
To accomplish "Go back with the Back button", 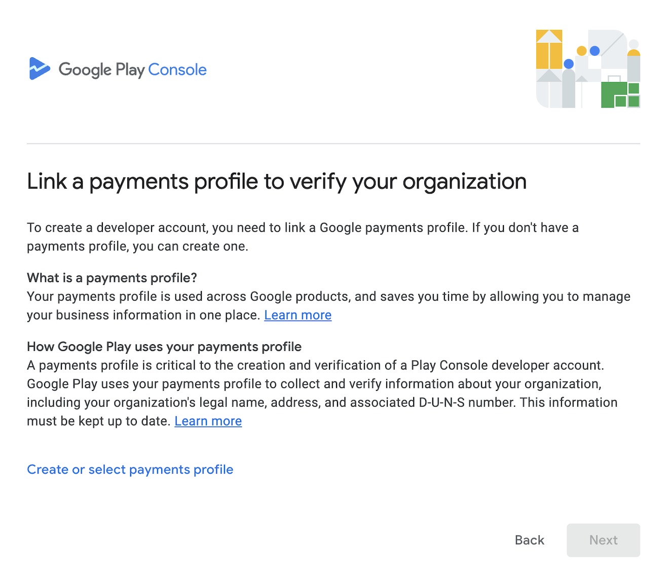I will pyautogui.click(x=529, y=540).
